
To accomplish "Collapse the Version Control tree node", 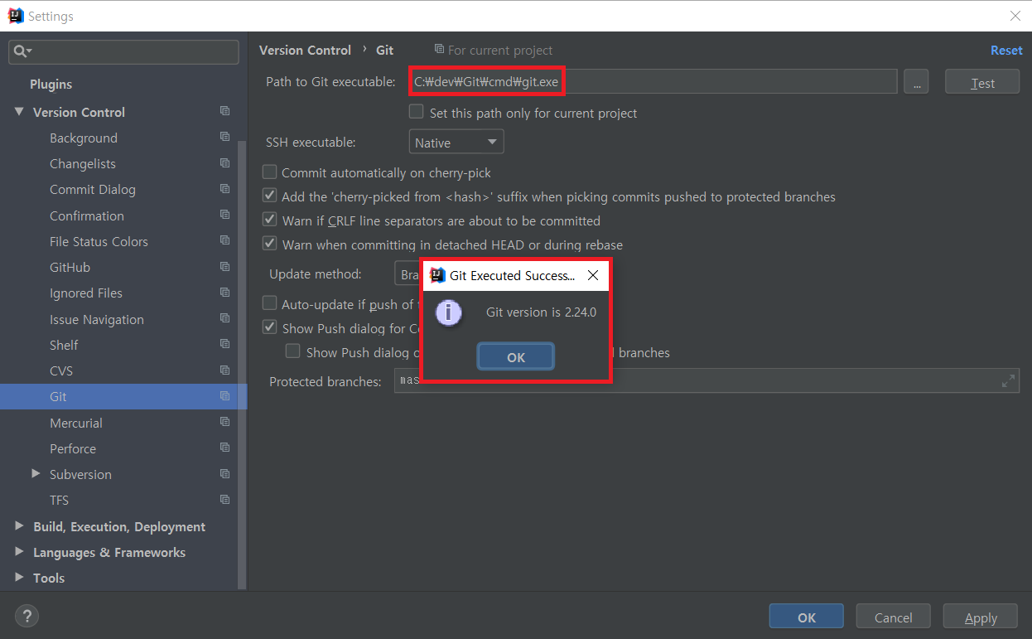I will 19,112.
